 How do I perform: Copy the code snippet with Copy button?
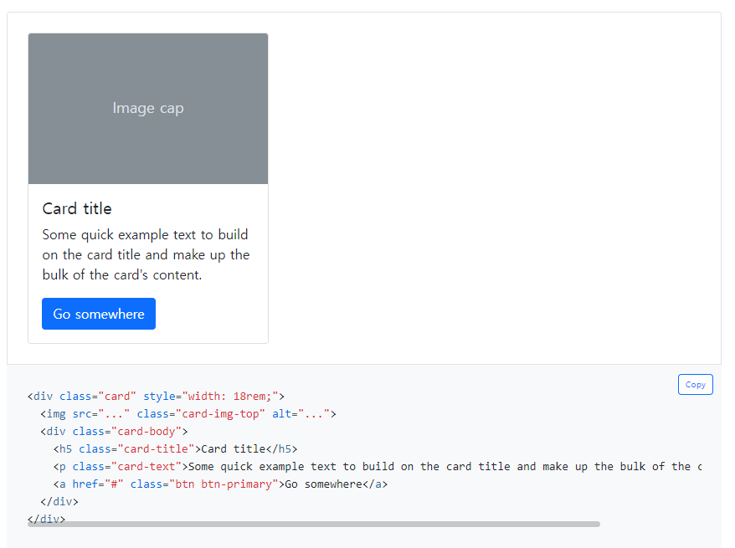pos(695,385)
